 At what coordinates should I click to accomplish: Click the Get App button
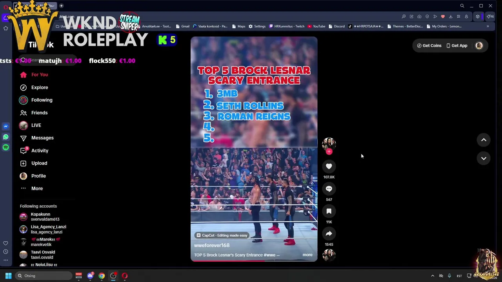coord(457,45)
